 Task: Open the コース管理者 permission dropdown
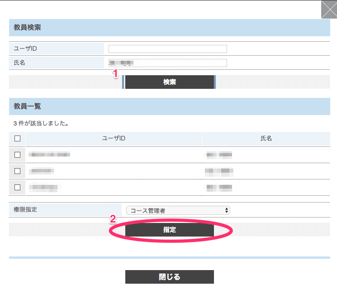[x=178, y=210]
